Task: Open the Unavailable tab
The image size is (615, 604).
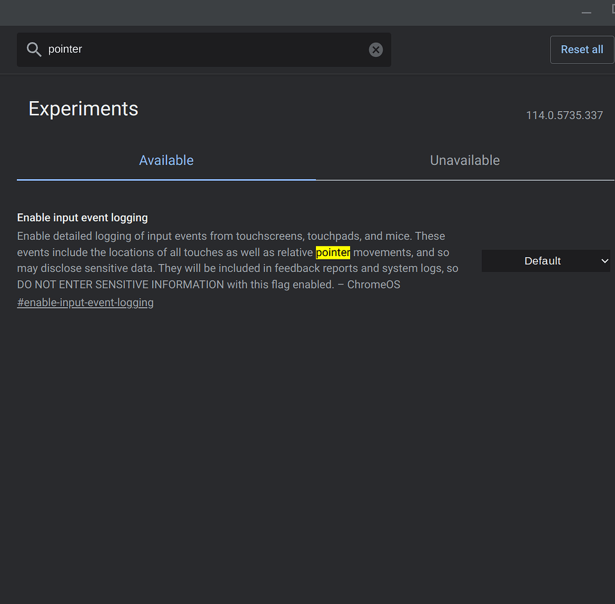Action: point(465,160)
